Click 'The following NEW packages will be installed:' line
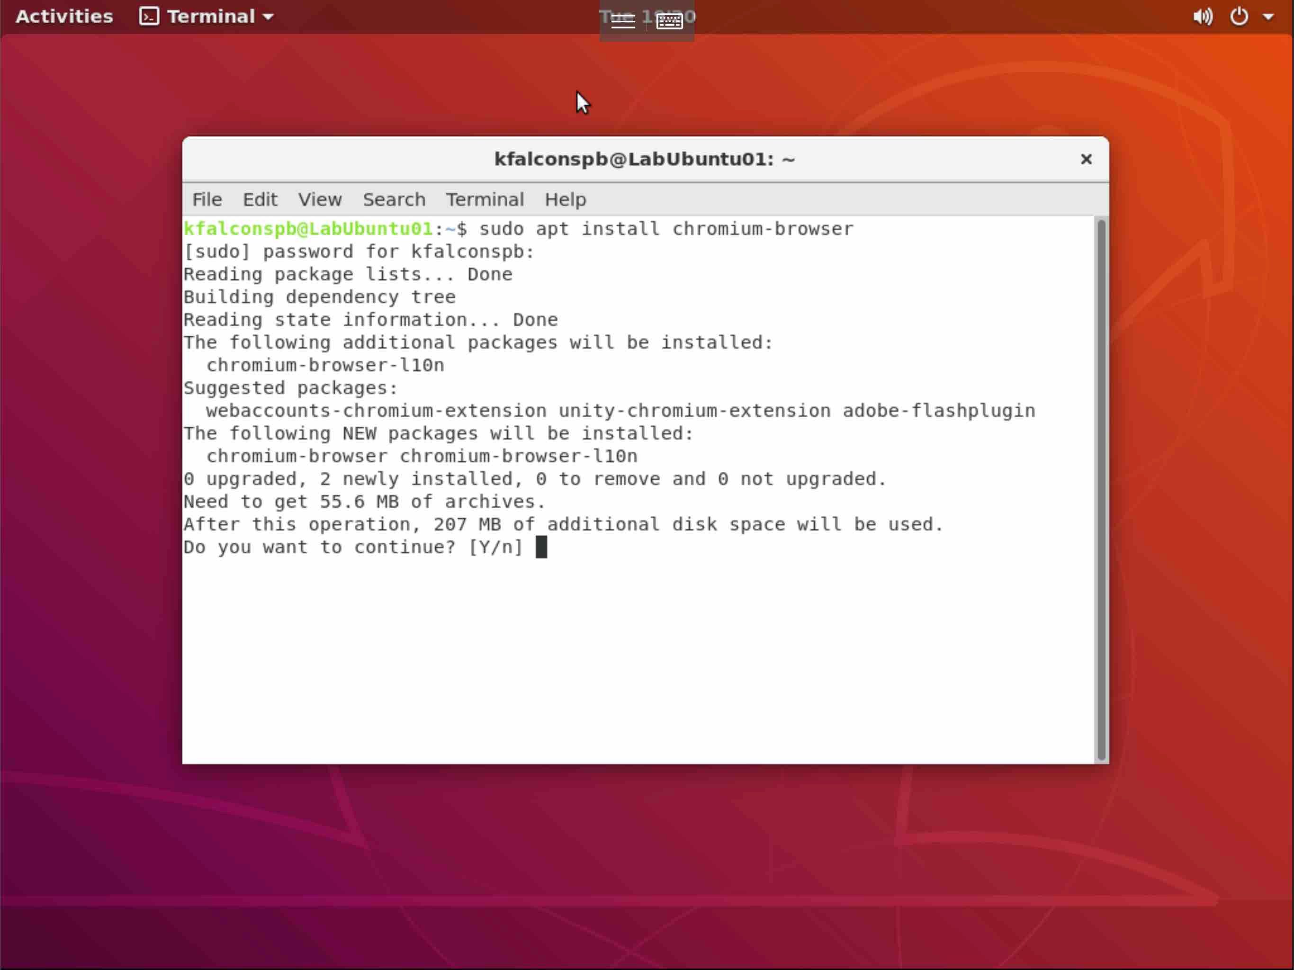 click(439, 433)
